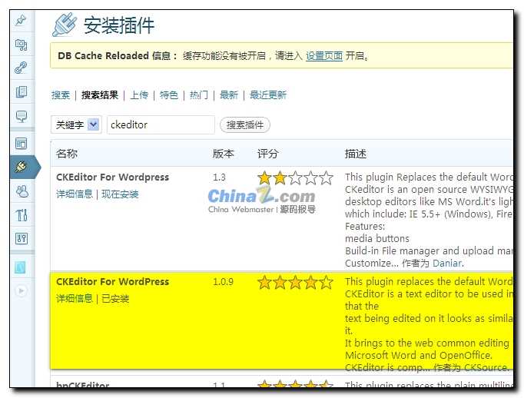Switch to the 上传 tab
Screen dimensions: 524x398
(x=139, y=95)
